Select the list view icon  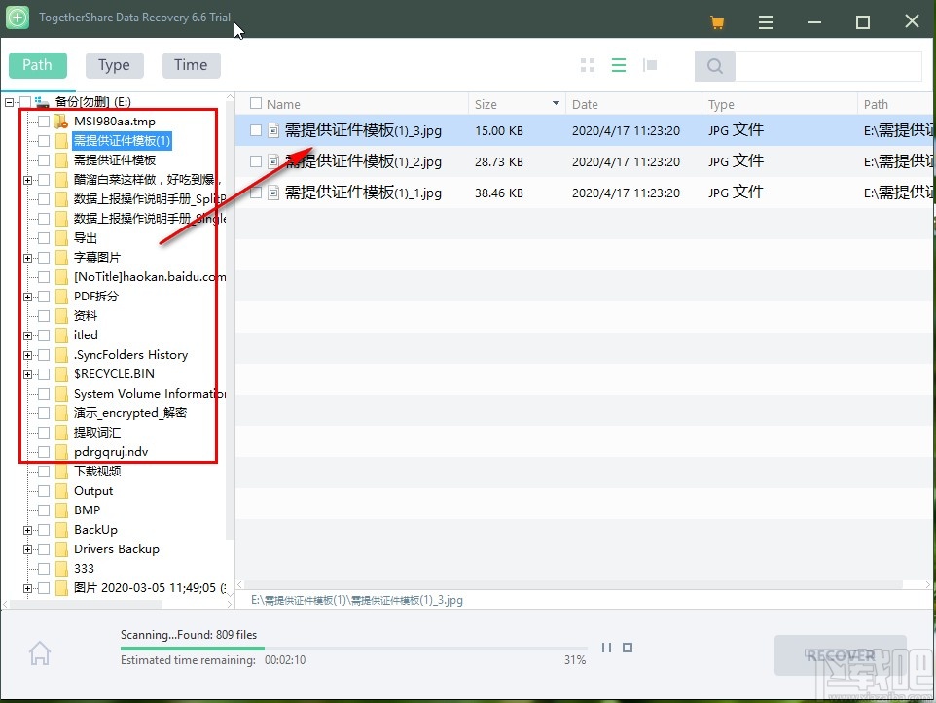tap(619, 65)
